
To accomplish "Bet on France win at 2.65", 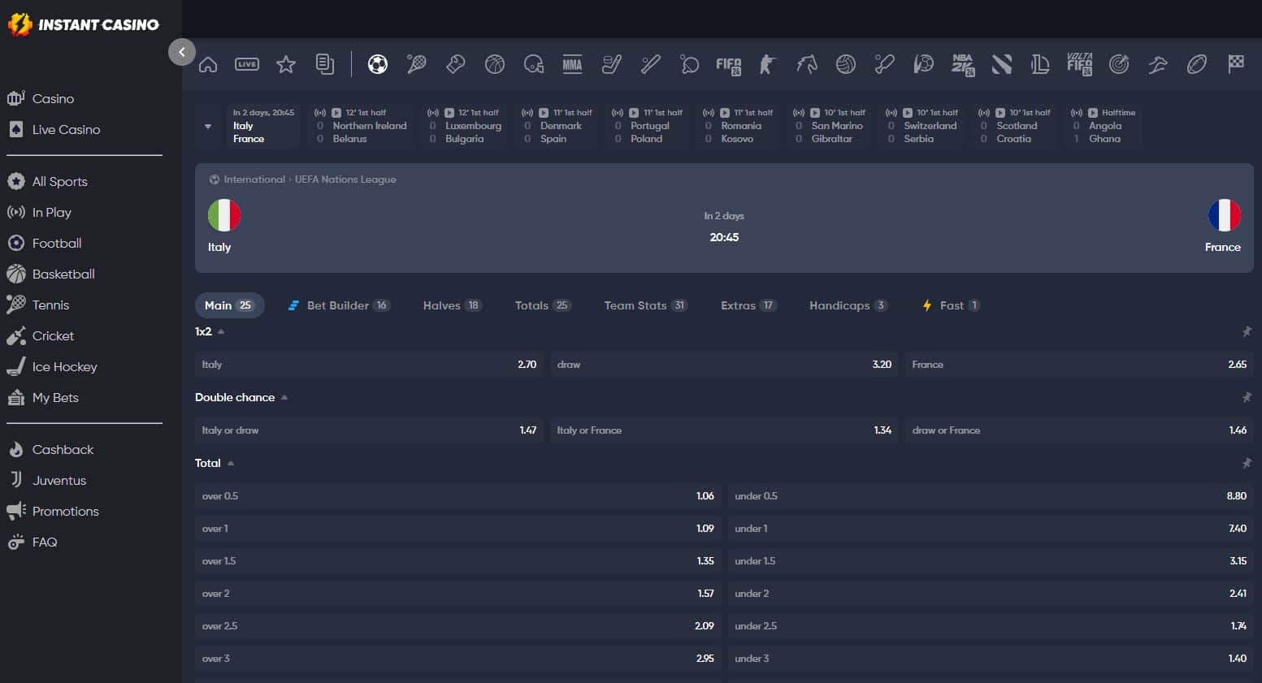I will click(x=1079, y=365).
